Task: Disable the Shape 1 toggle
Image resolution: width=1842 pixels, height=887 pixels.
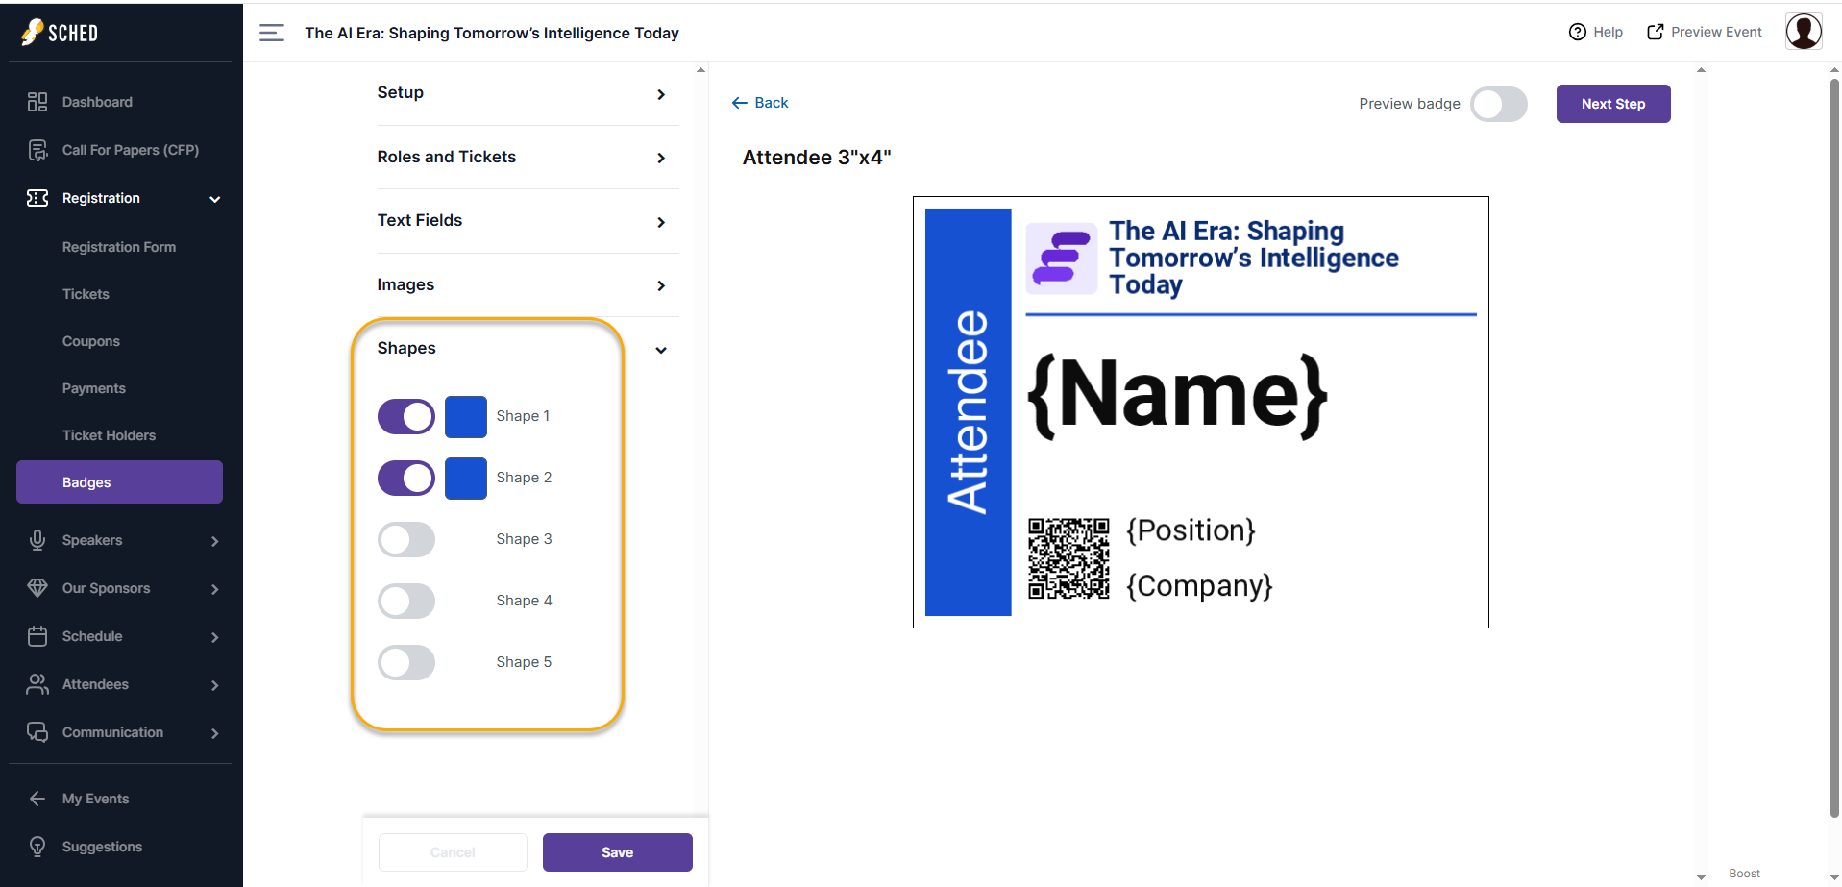Action: point(406,417)
